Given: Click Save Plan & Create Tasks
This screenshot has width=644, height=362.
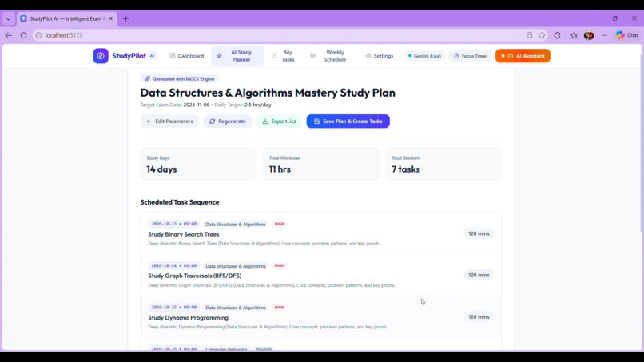Looking at the screenshot, I should (348, 121).
